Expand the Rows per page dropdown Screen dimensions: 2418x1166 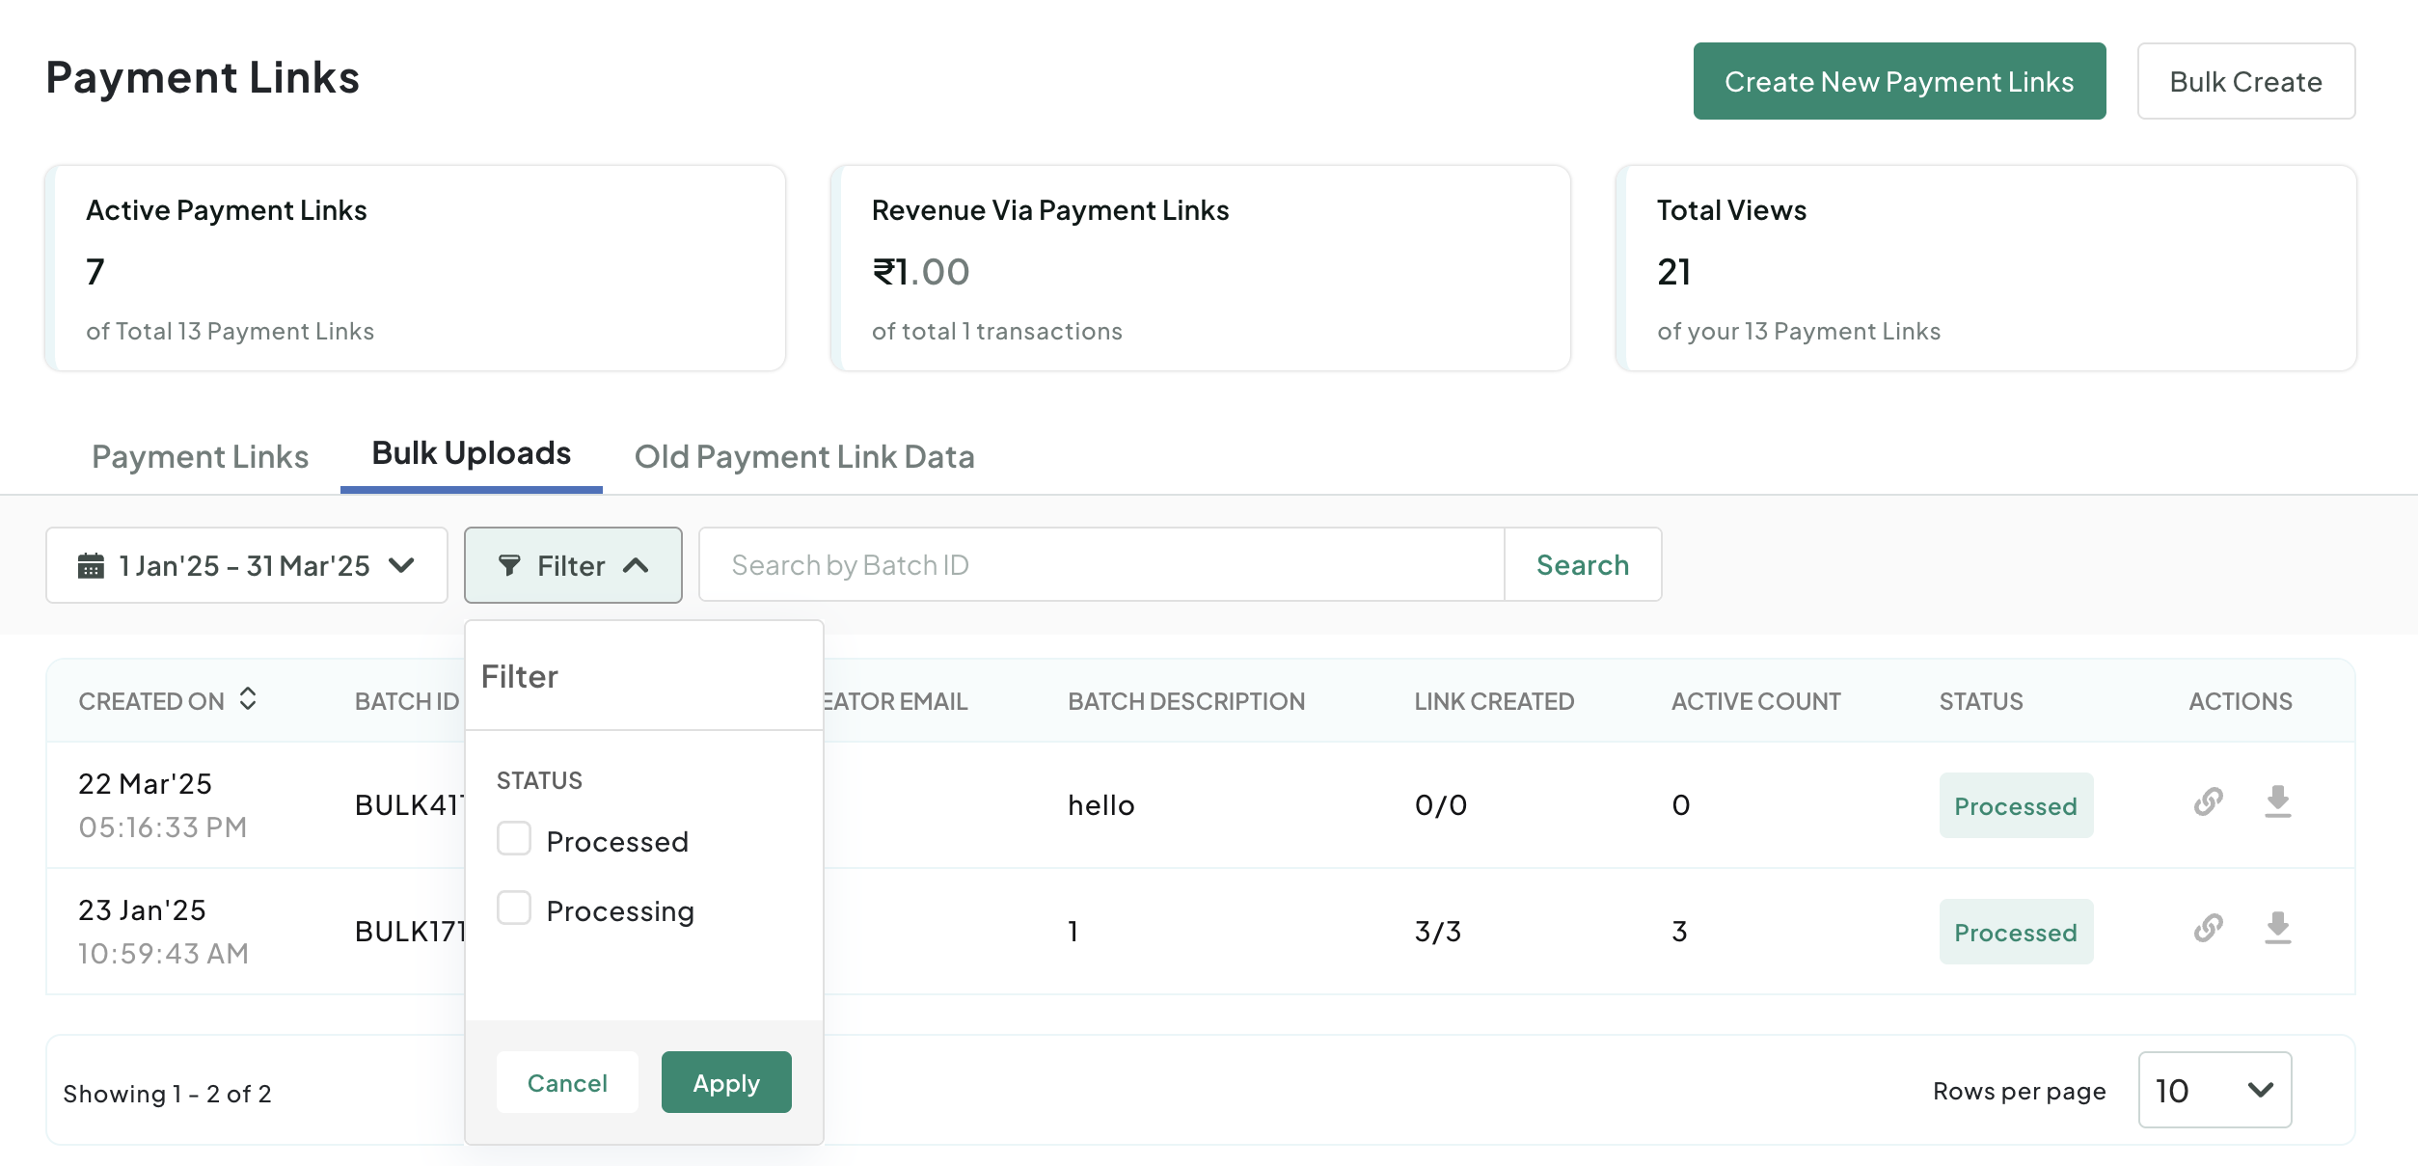(2214, 1090)
